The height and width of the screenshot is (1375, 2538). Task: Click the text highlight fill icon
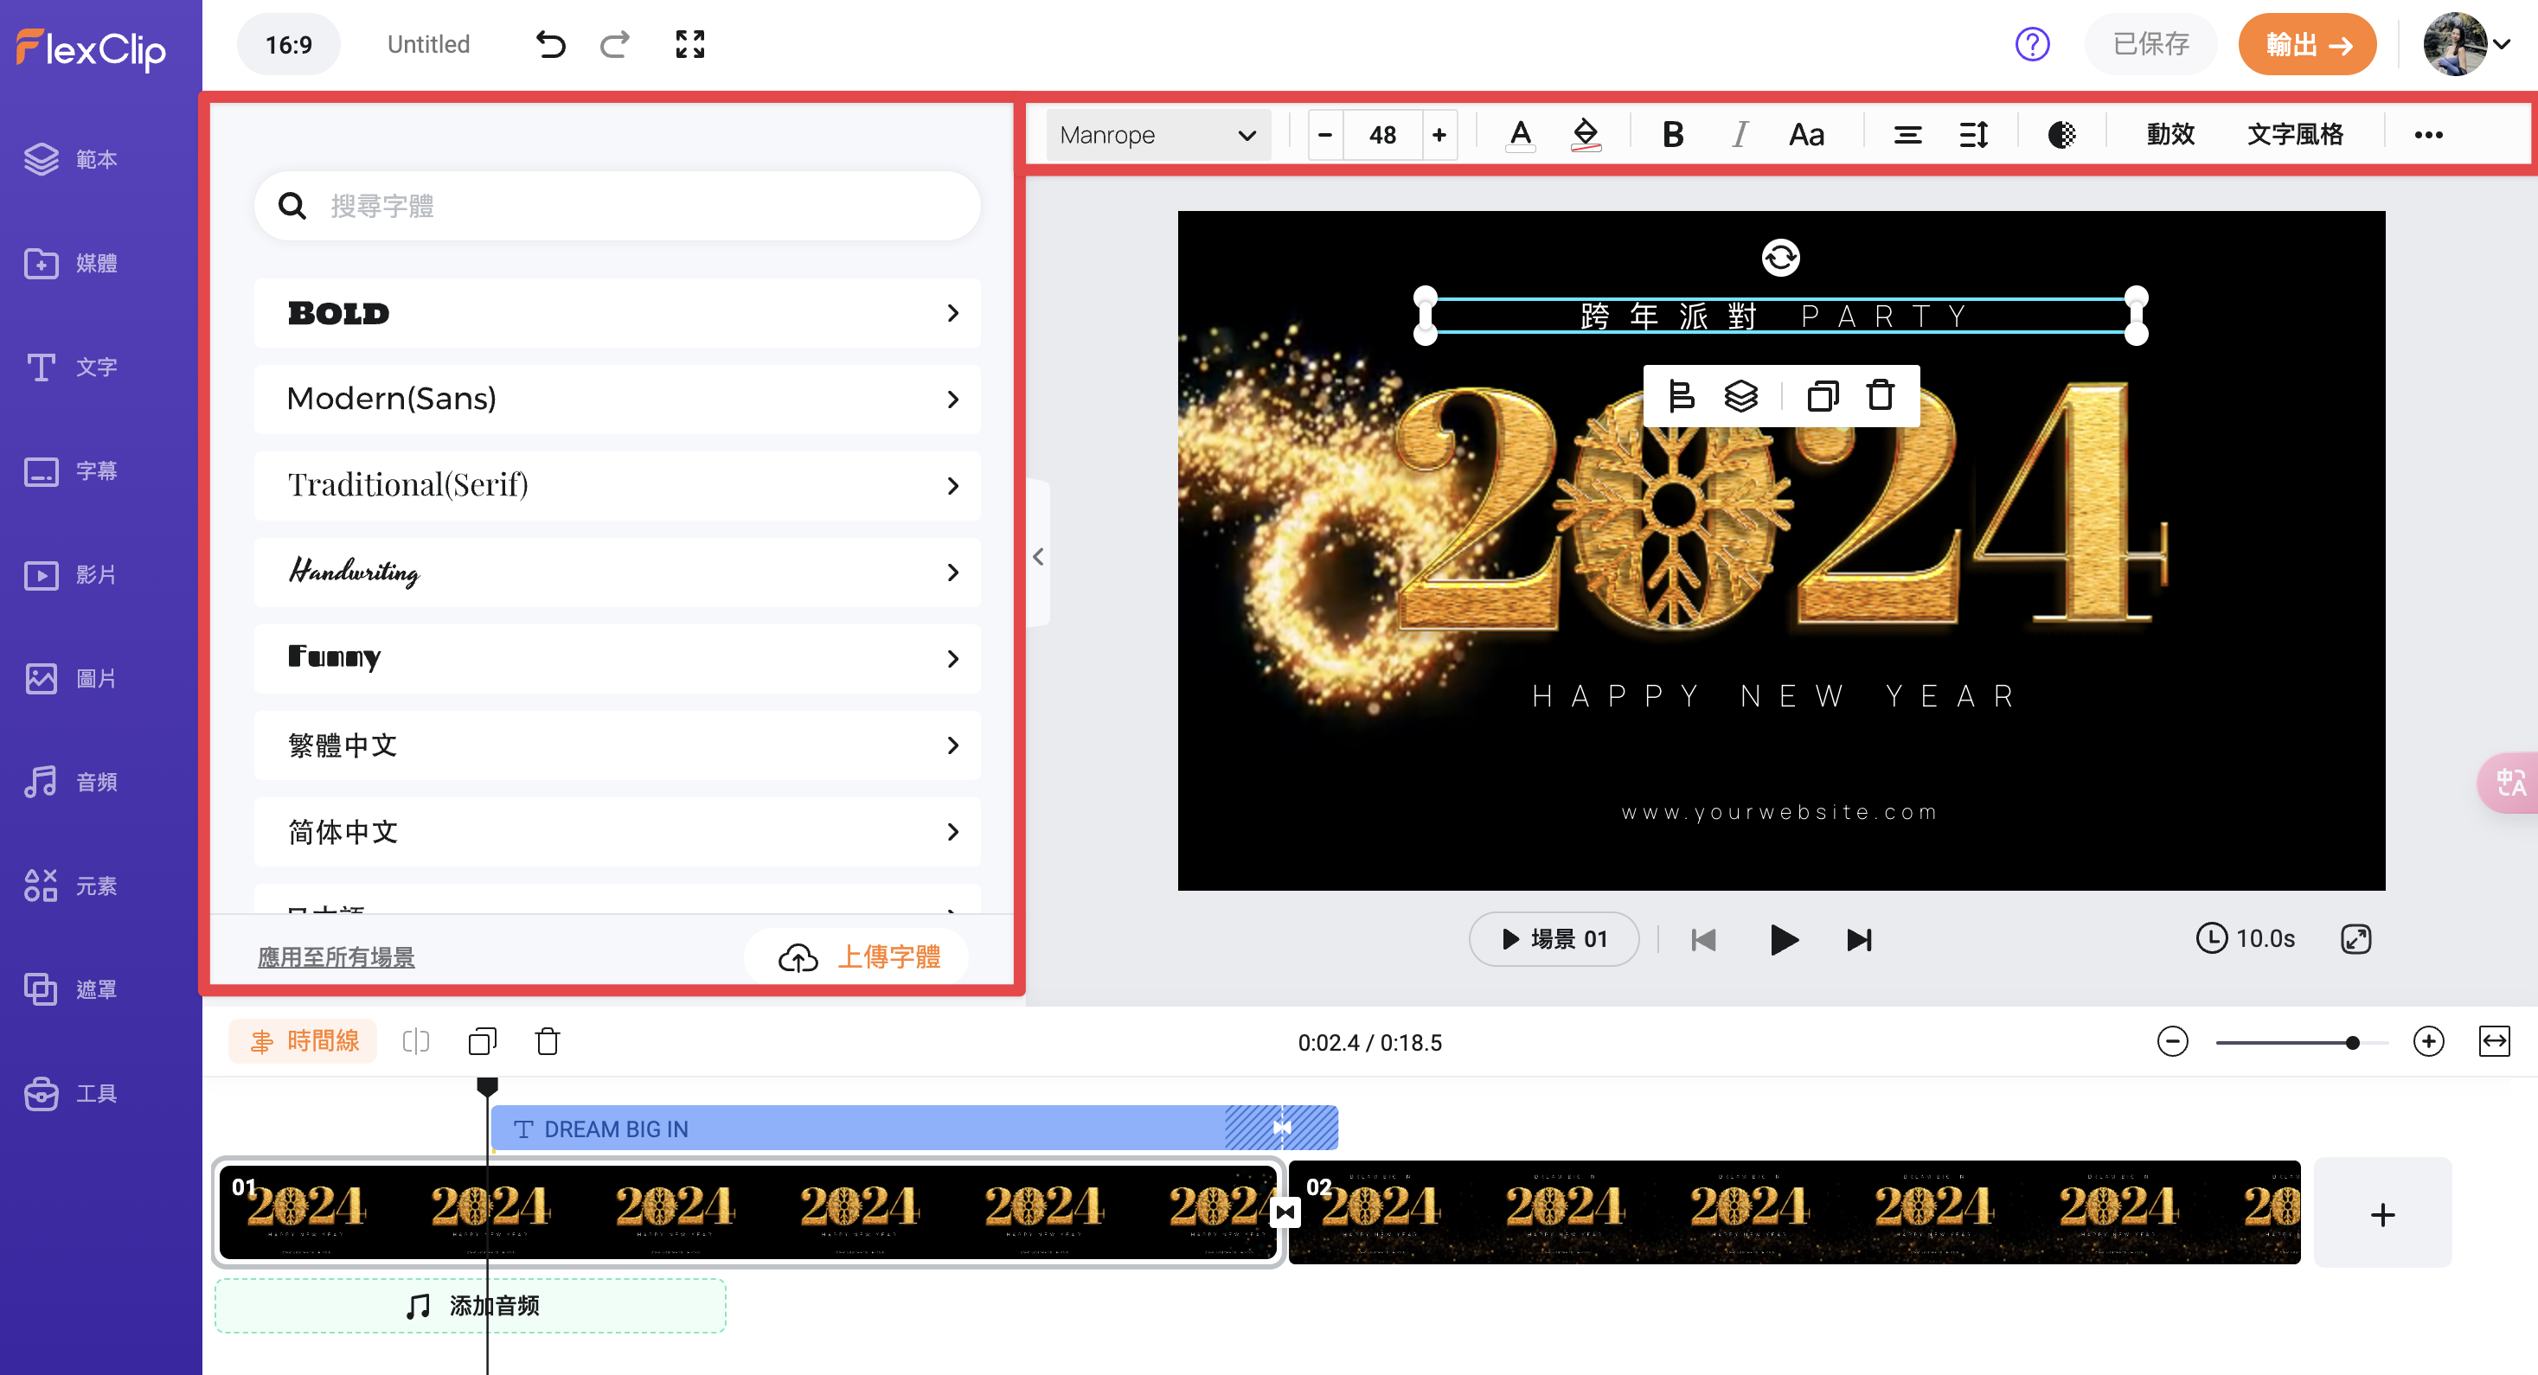tap(1586, 134)
